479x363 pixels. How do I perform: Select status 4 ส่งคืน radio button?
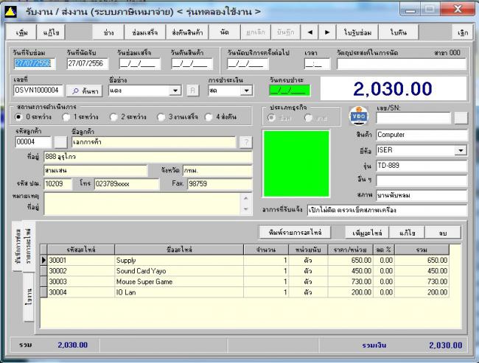click(209, 116)
